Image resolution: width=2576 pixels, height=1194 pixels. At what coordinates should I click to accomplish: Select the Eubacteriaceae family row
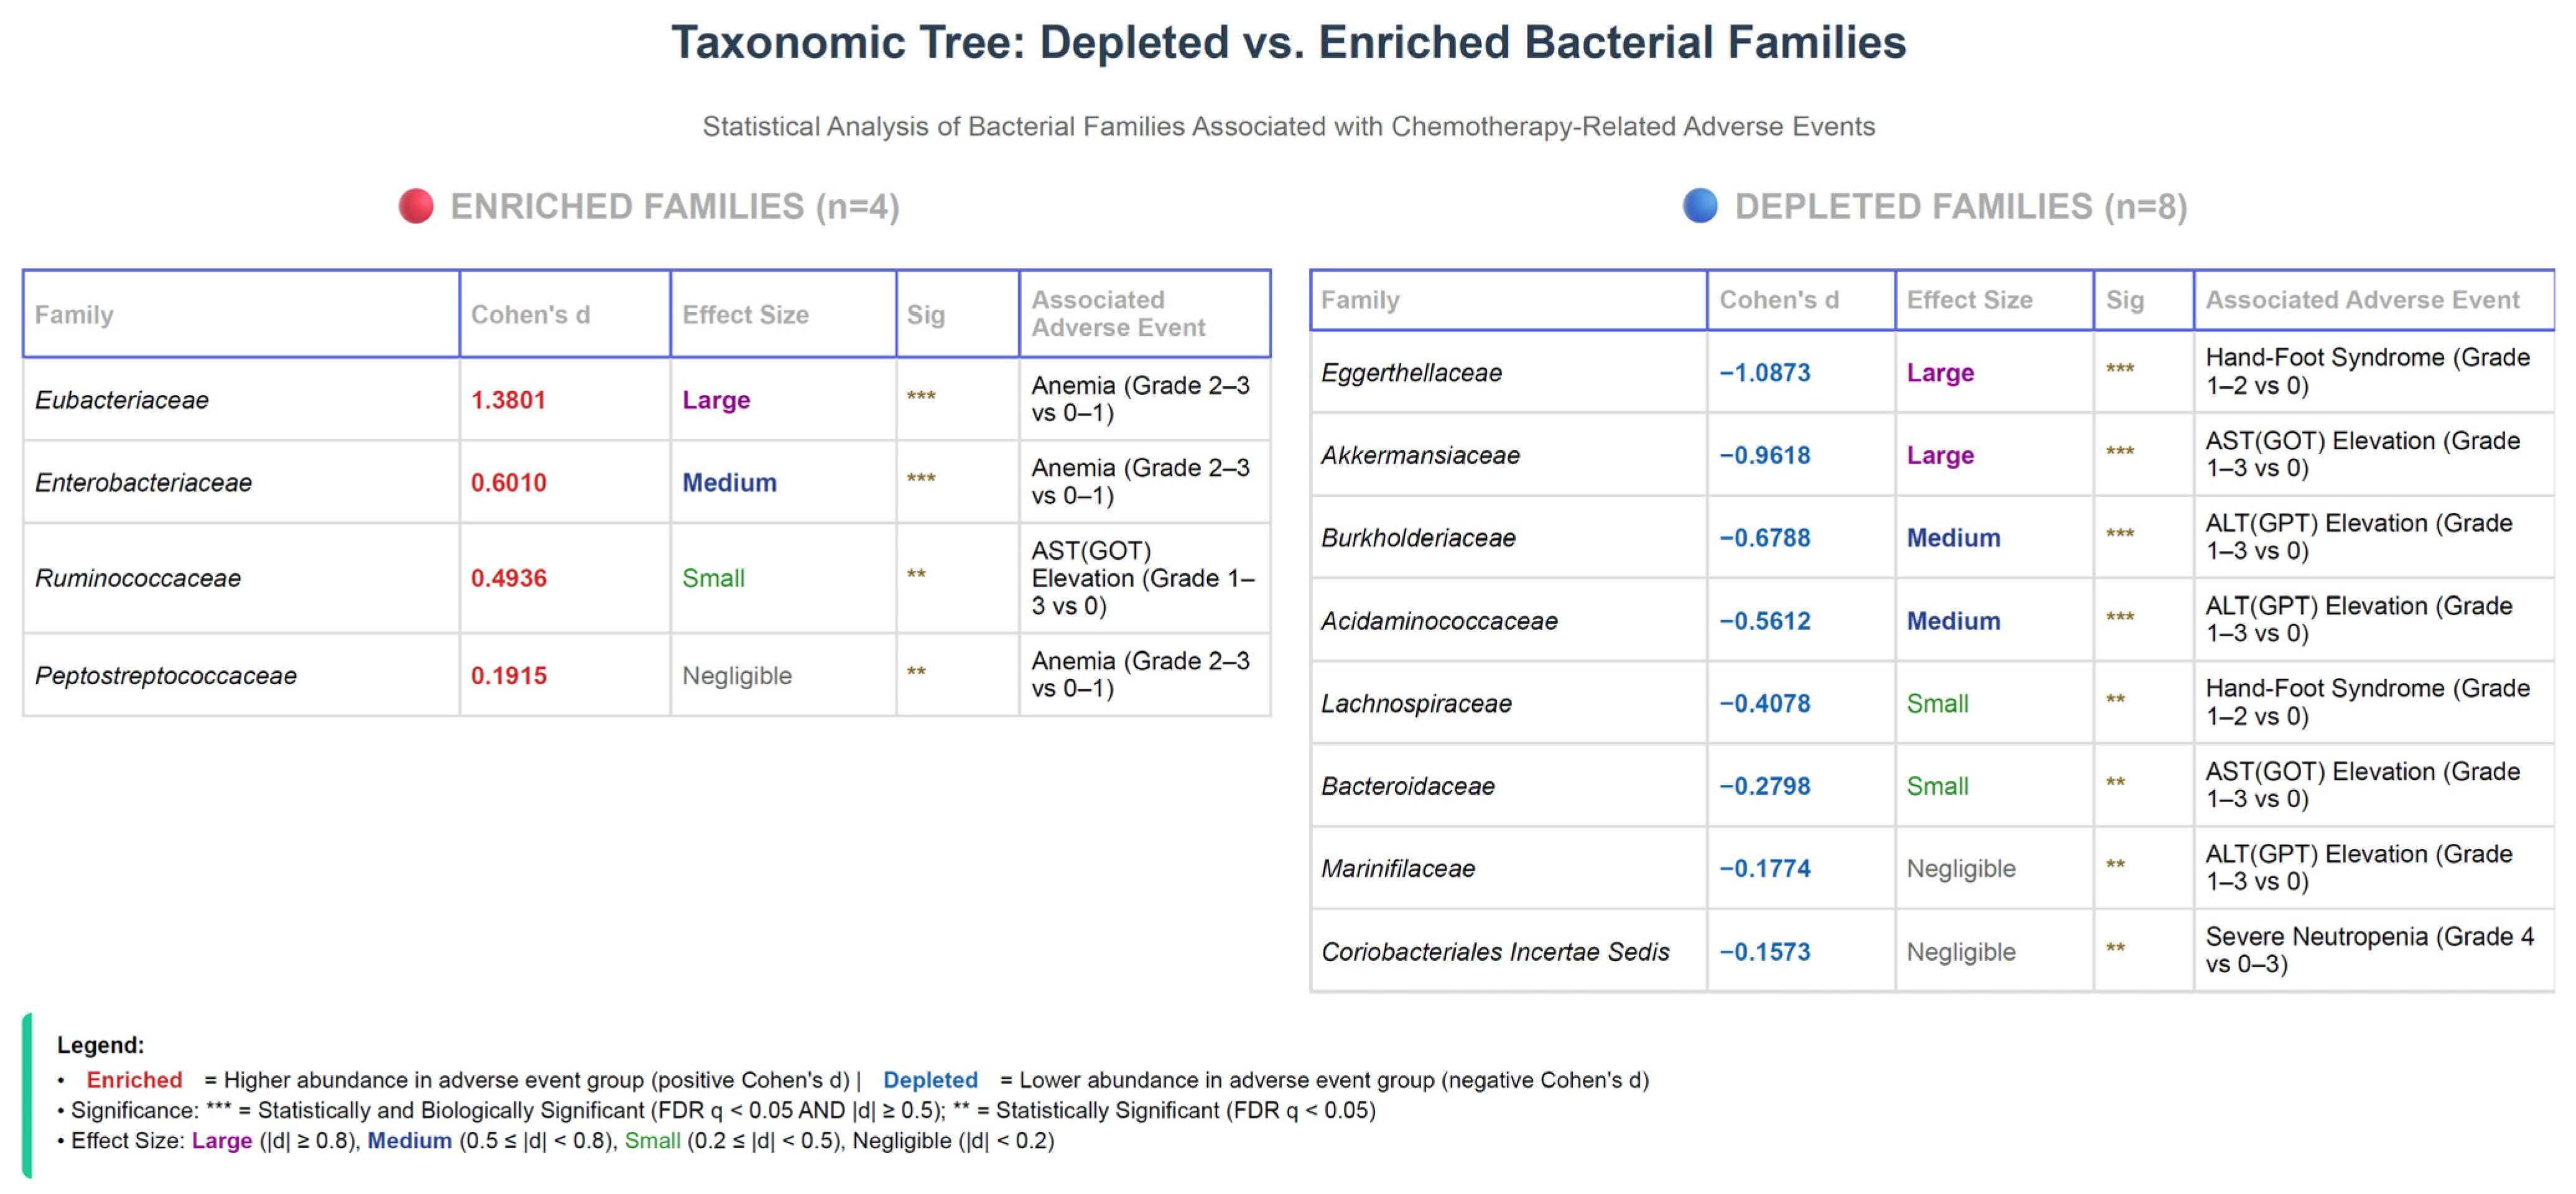click(122, 400)
